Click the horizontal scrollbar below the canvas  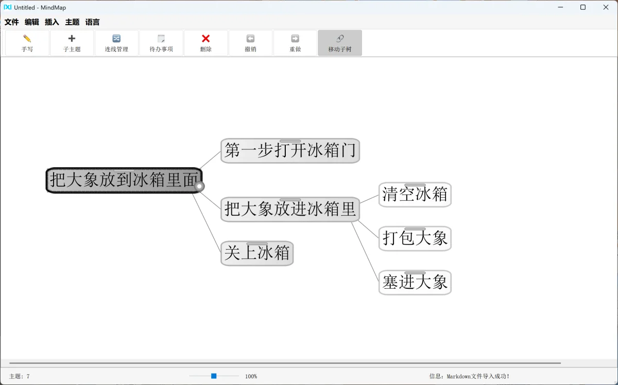tap(285, 363)
